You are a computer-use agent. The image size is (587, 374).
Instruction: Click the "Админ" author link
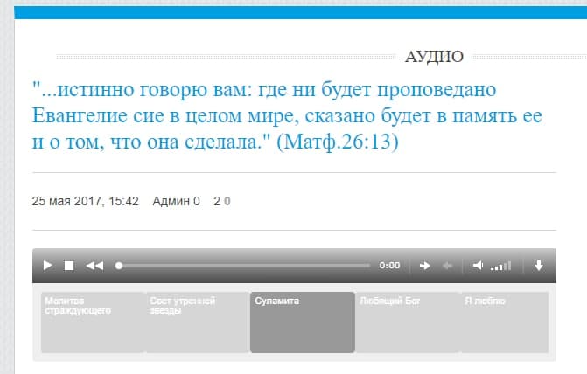coord(171,201)
